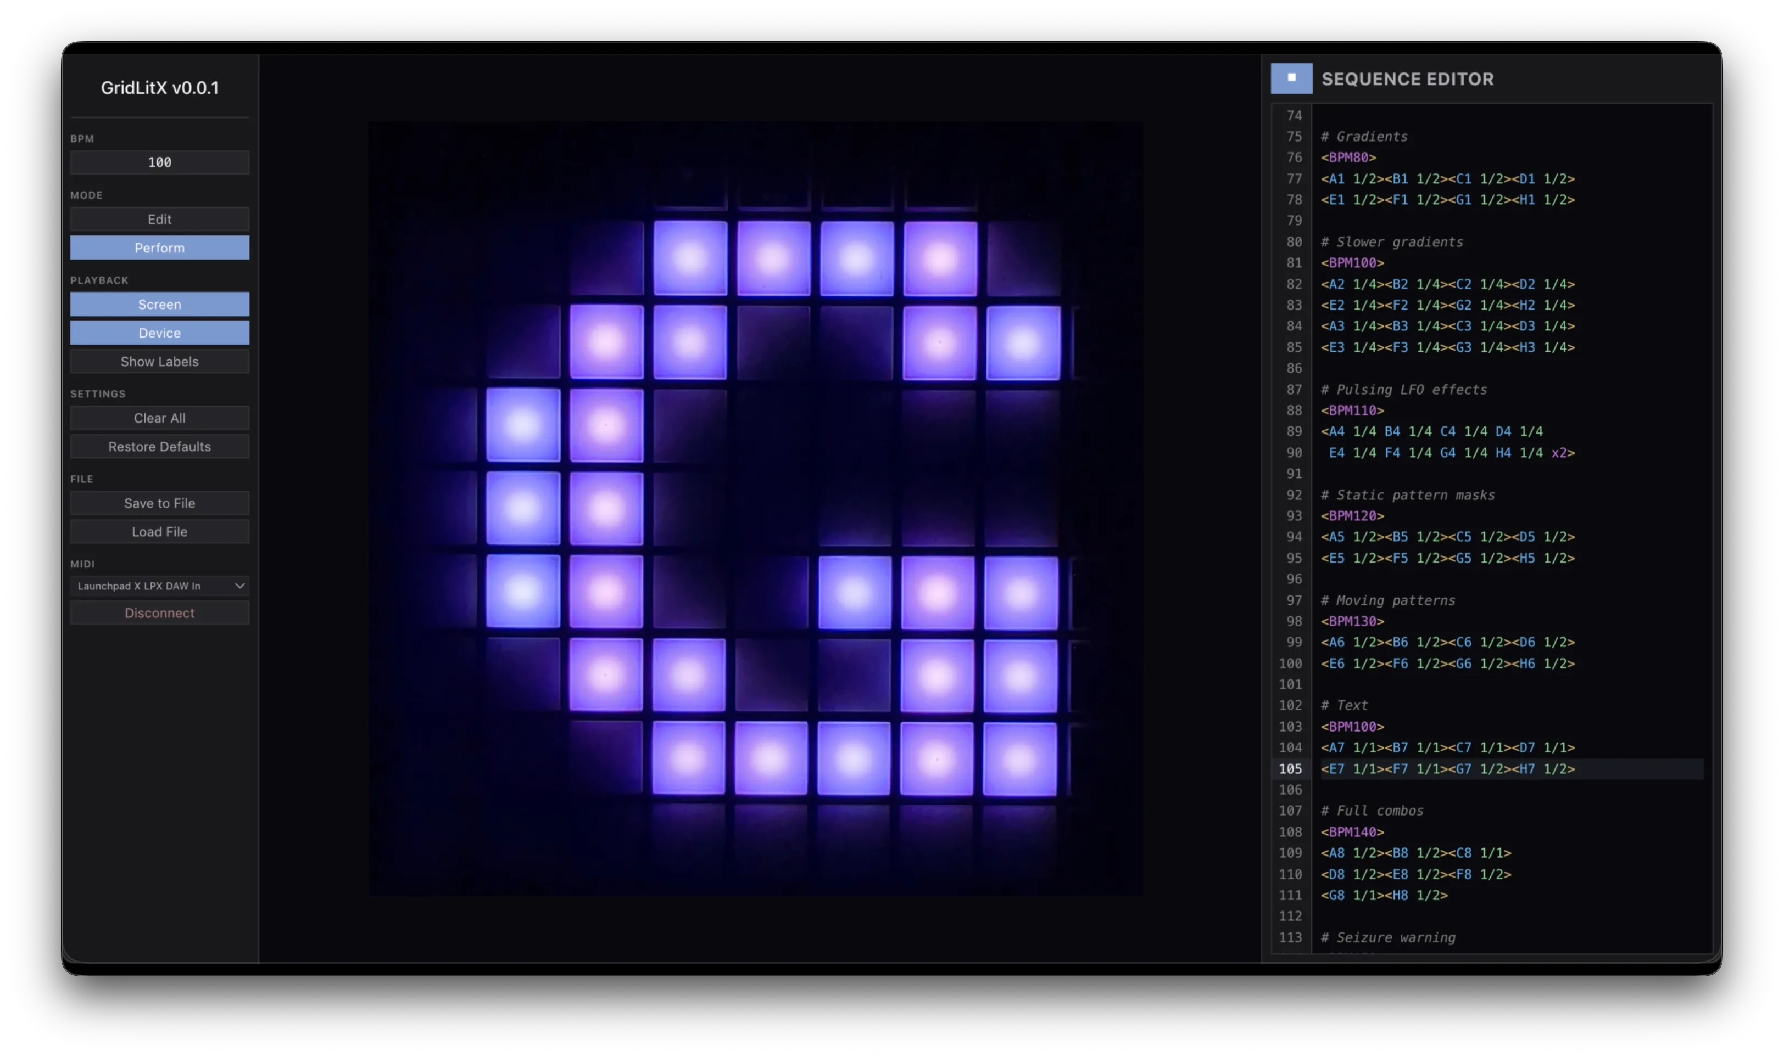Click line 109 starting with <A8 1/2>
This screenshot has height=1057, width=1784.
(1415, 853)
